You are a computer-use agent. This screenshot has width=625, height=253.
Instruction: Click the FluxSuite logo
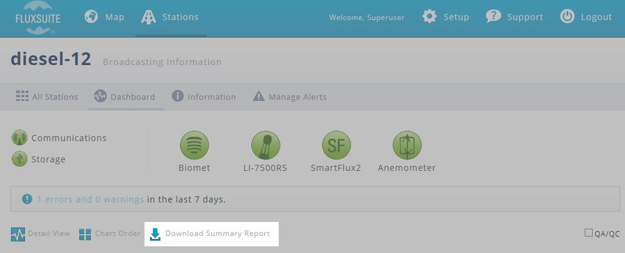click(x=37, y=18)
